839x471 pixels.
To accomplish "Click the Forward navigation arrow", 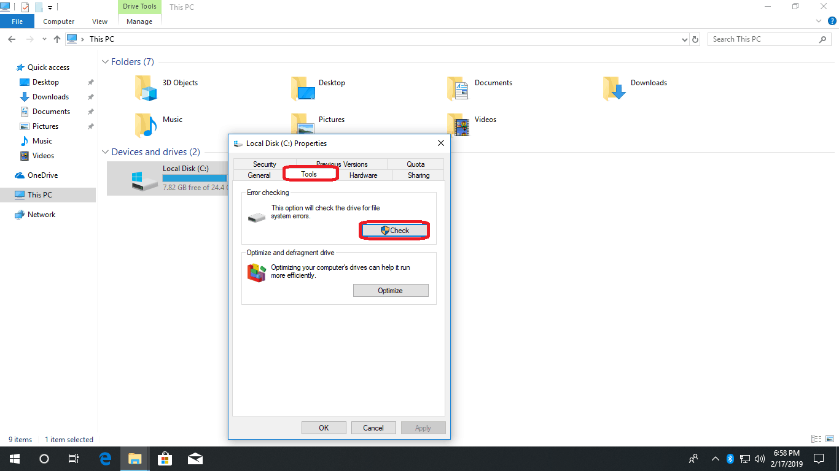I will click(29, 39).
